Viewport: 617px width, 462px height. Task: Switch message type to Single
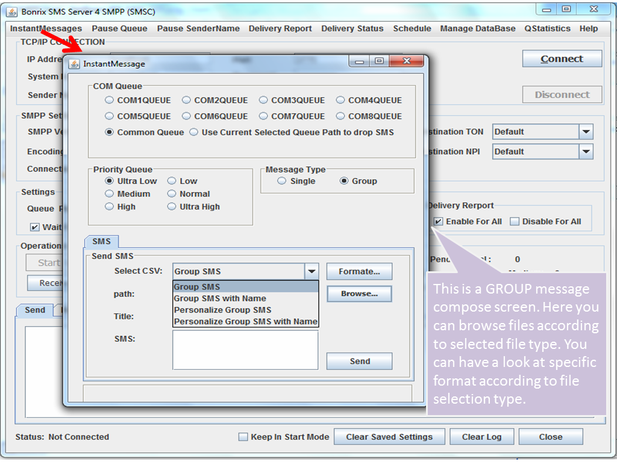tap(281, 181)
